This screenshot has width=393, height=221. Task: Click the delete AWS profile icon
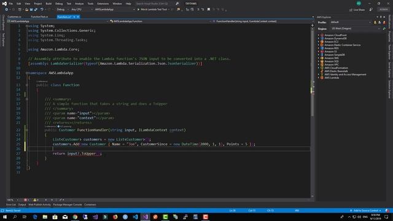pyautogui.click(x=384, y=22)
